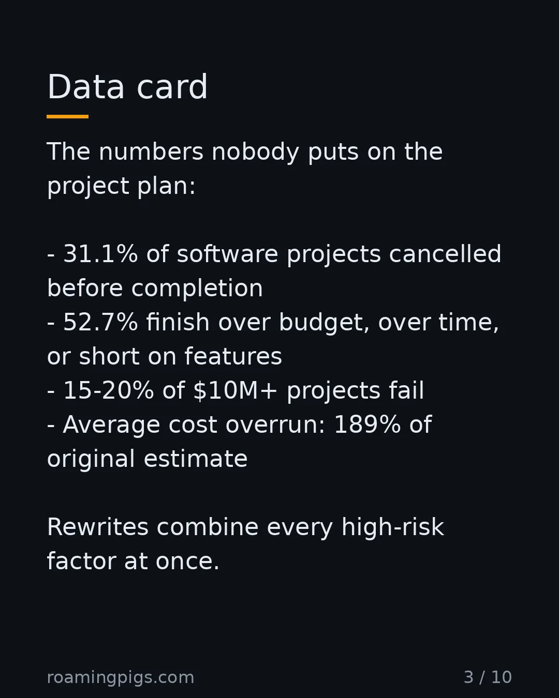Select the "15-20%" range at the bullet start

[x=108, y=390]
